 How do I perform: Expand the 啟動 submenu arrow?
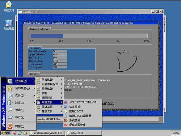[x=62, y=93]
